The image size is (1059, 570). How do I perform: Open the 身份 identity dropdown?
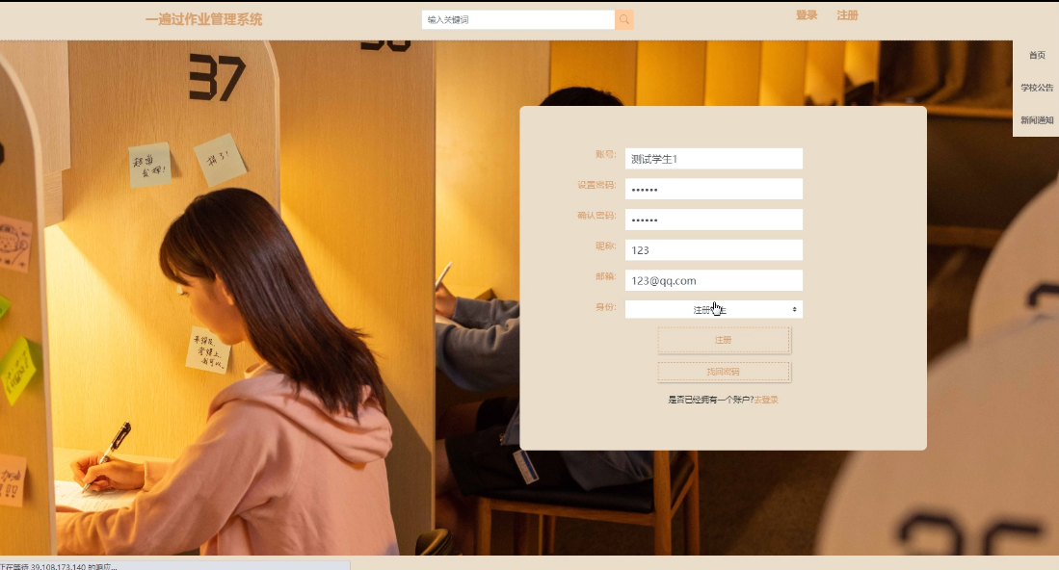[x=714, y=310]
